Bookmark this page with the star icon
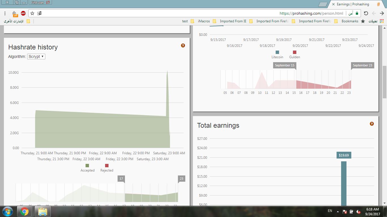Image resolution: width=387 pixels, height=217 pixels. (32, 13)
